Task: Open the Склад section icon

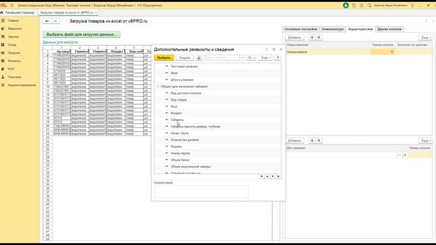Action: click(3, 45)
